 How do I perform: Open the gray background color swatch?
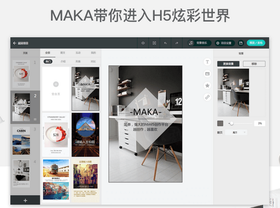coord(220,123)
